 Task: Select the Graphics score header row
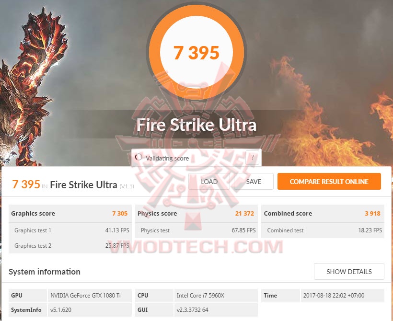click(70, 214)
